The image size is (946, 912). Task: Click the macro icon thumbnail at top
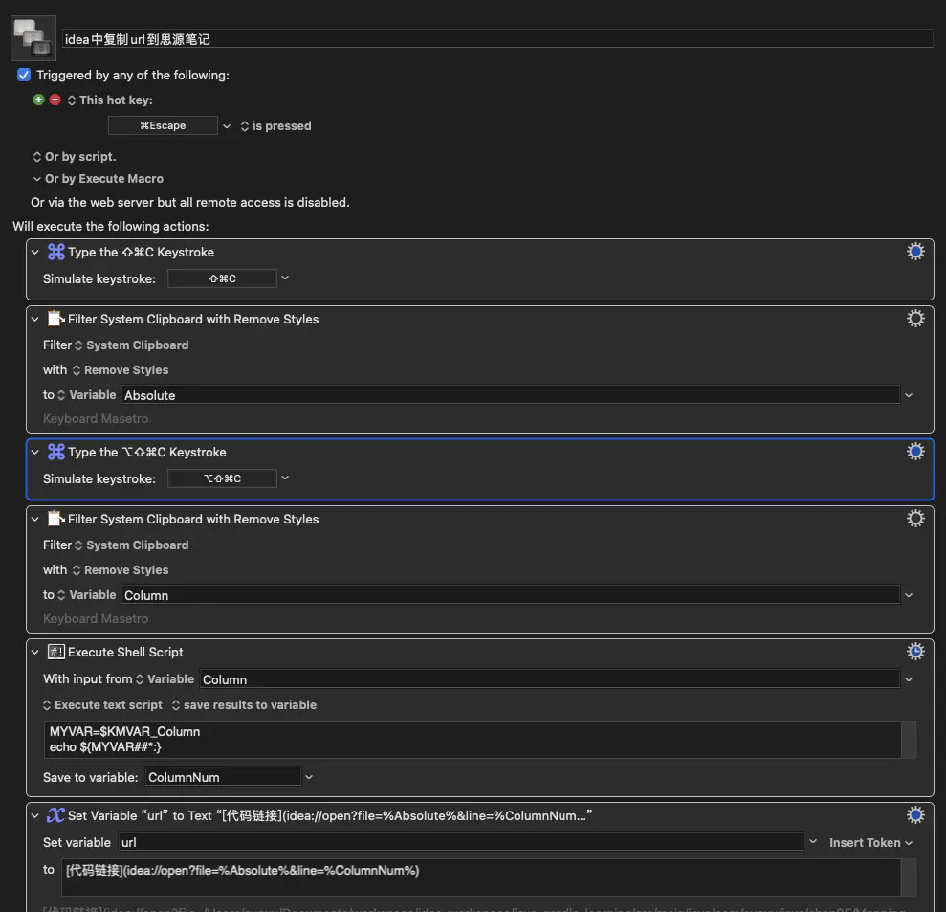pyautogui.click(x=33, y=39)
